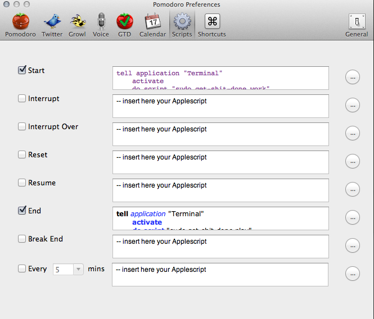
Task: Click into the Start Applescript text area
Action: pyautogui.click(x=220, y=78)
